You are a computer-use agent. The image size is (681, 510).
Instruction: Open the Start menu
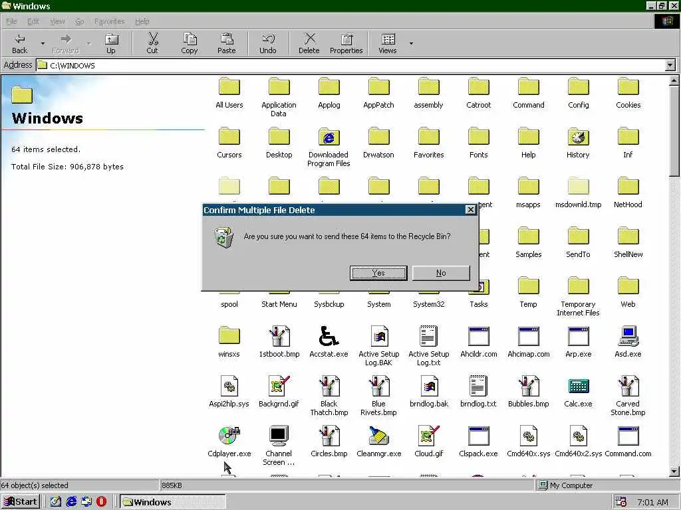[x=21, y=502]
